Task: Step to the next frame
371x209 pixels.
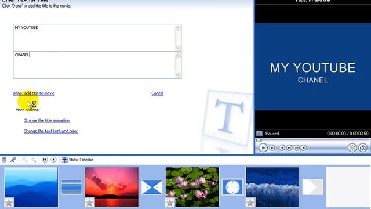Action: pos(296,148)
